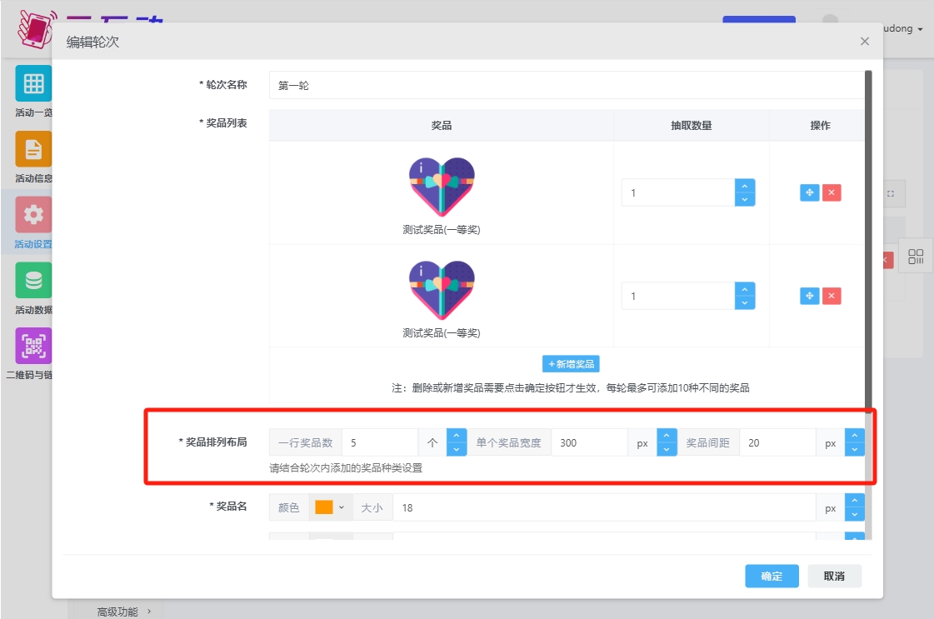Click the 新增奖品 button
Image resolution: width=934 pixels, height=619 pixels.
(x=571, y=364)
